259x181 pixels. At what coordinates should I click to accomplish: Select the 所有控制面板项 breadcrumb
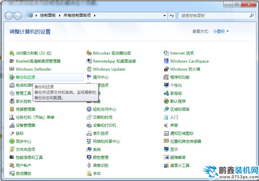pos(77,16)
